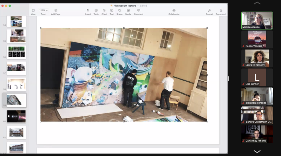Select page 60 thumbnail
Image resolution: width=281 pixels, height=156 pixels.
(x=16, y=116)
